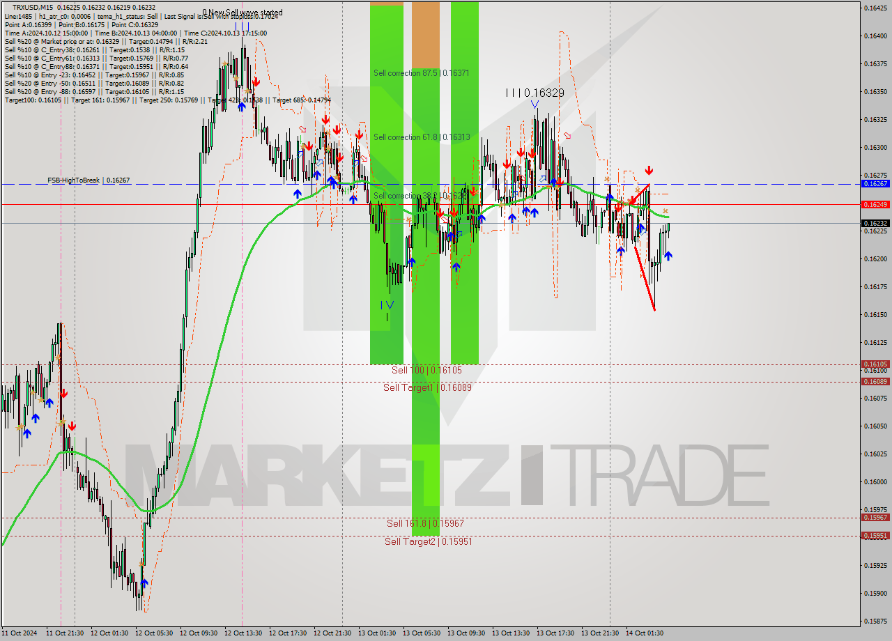Select the '11 Oct 21:30' time axis label
Screen dimensions: 892x641
pyautogui.click(x=65, y=633)
